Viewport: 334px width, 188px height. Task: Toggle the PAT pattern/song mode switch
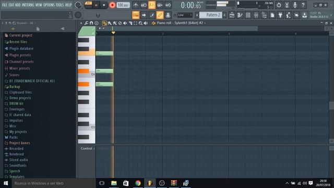point(88,5)
